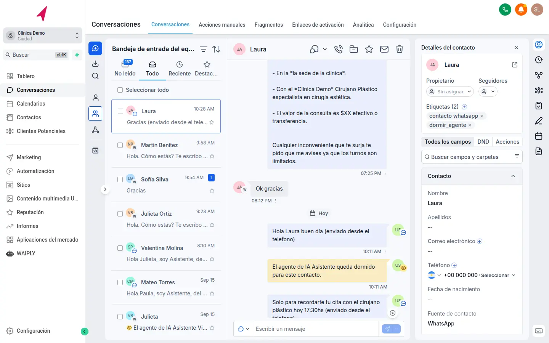Click the Buscar campos y carpetas field
The image size is (549, 343).
click(x=472, y=157)
